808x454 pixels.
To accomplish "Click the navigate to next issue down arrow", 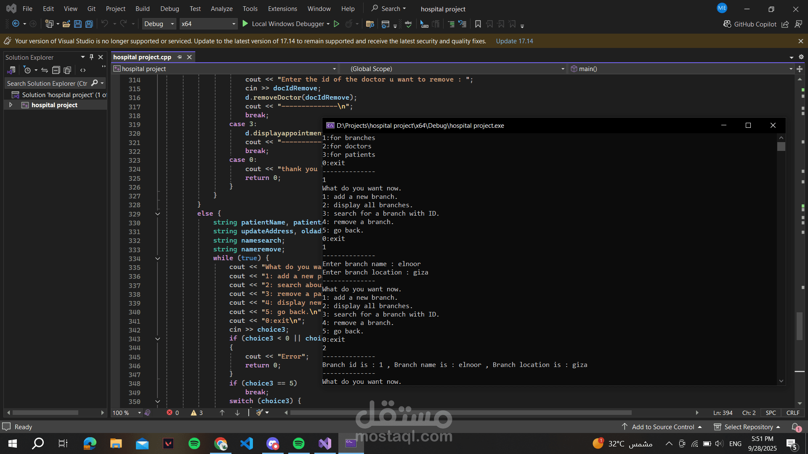I will tap(237, 413).
